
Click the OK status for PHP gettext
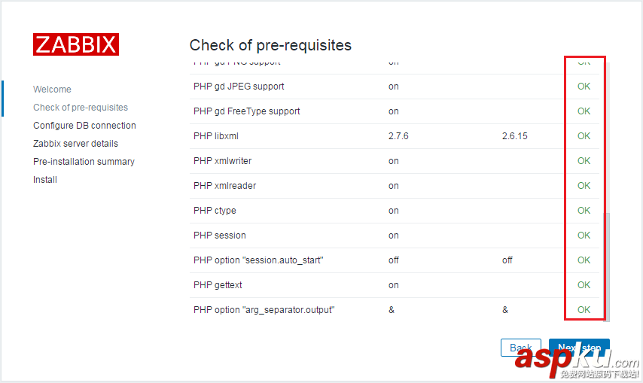click(x=584, y=285)
